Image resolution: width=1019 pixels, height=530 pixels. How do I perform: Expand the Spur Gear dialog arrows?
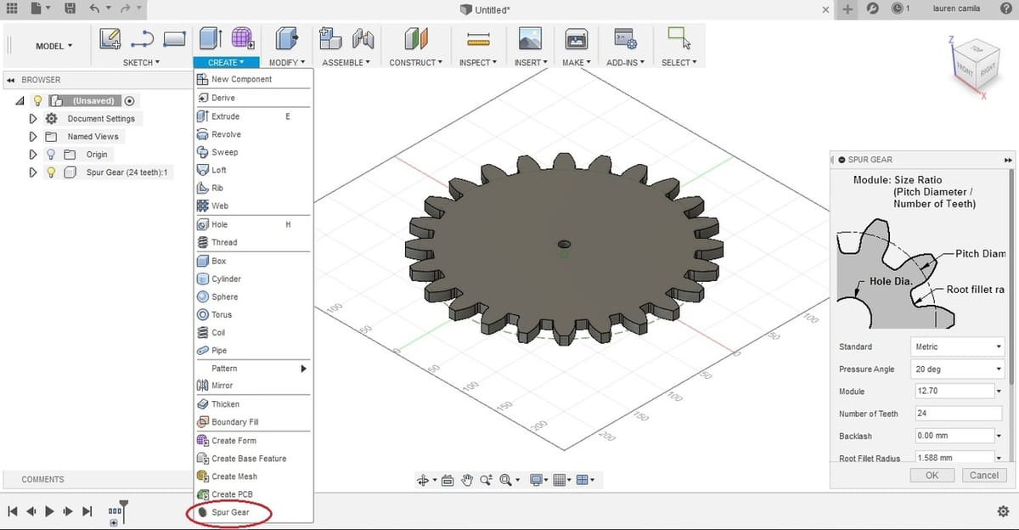1008,160
